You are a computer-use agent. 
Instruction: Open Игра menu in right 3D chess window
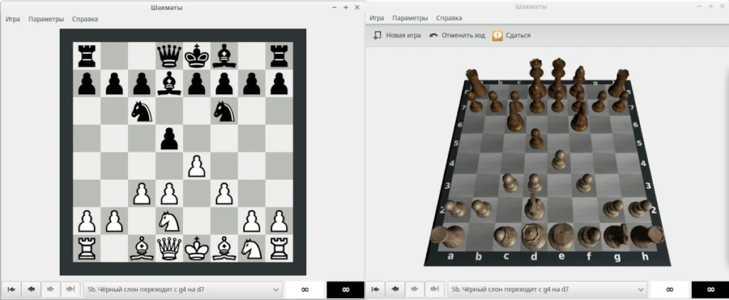point(377,18)
